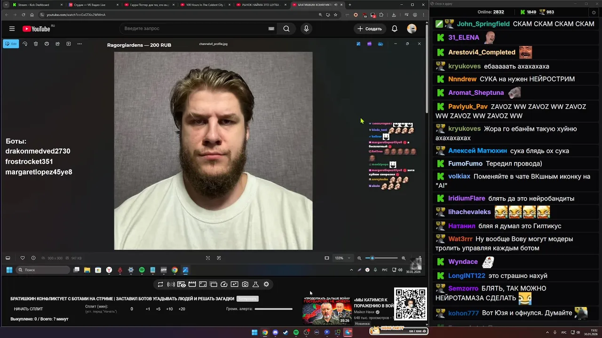Delete the image with the trash icon
This screenshot has width=602, height=338.
point(36,44)
